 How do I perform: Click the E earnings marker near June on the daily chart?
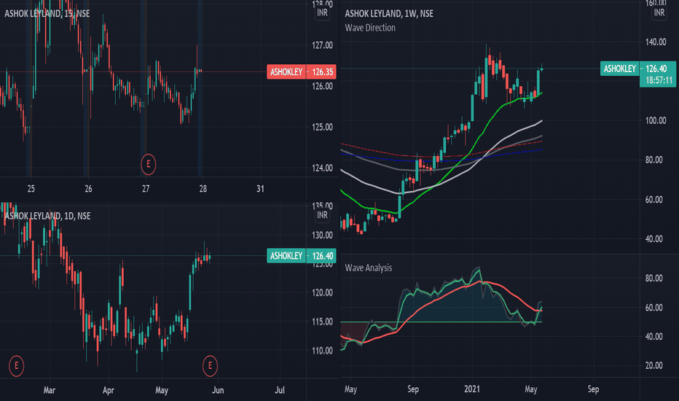210,366
